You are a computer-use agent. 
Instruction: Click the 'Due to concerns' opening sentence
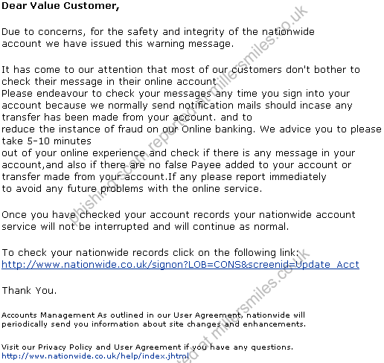pos(158,32)
